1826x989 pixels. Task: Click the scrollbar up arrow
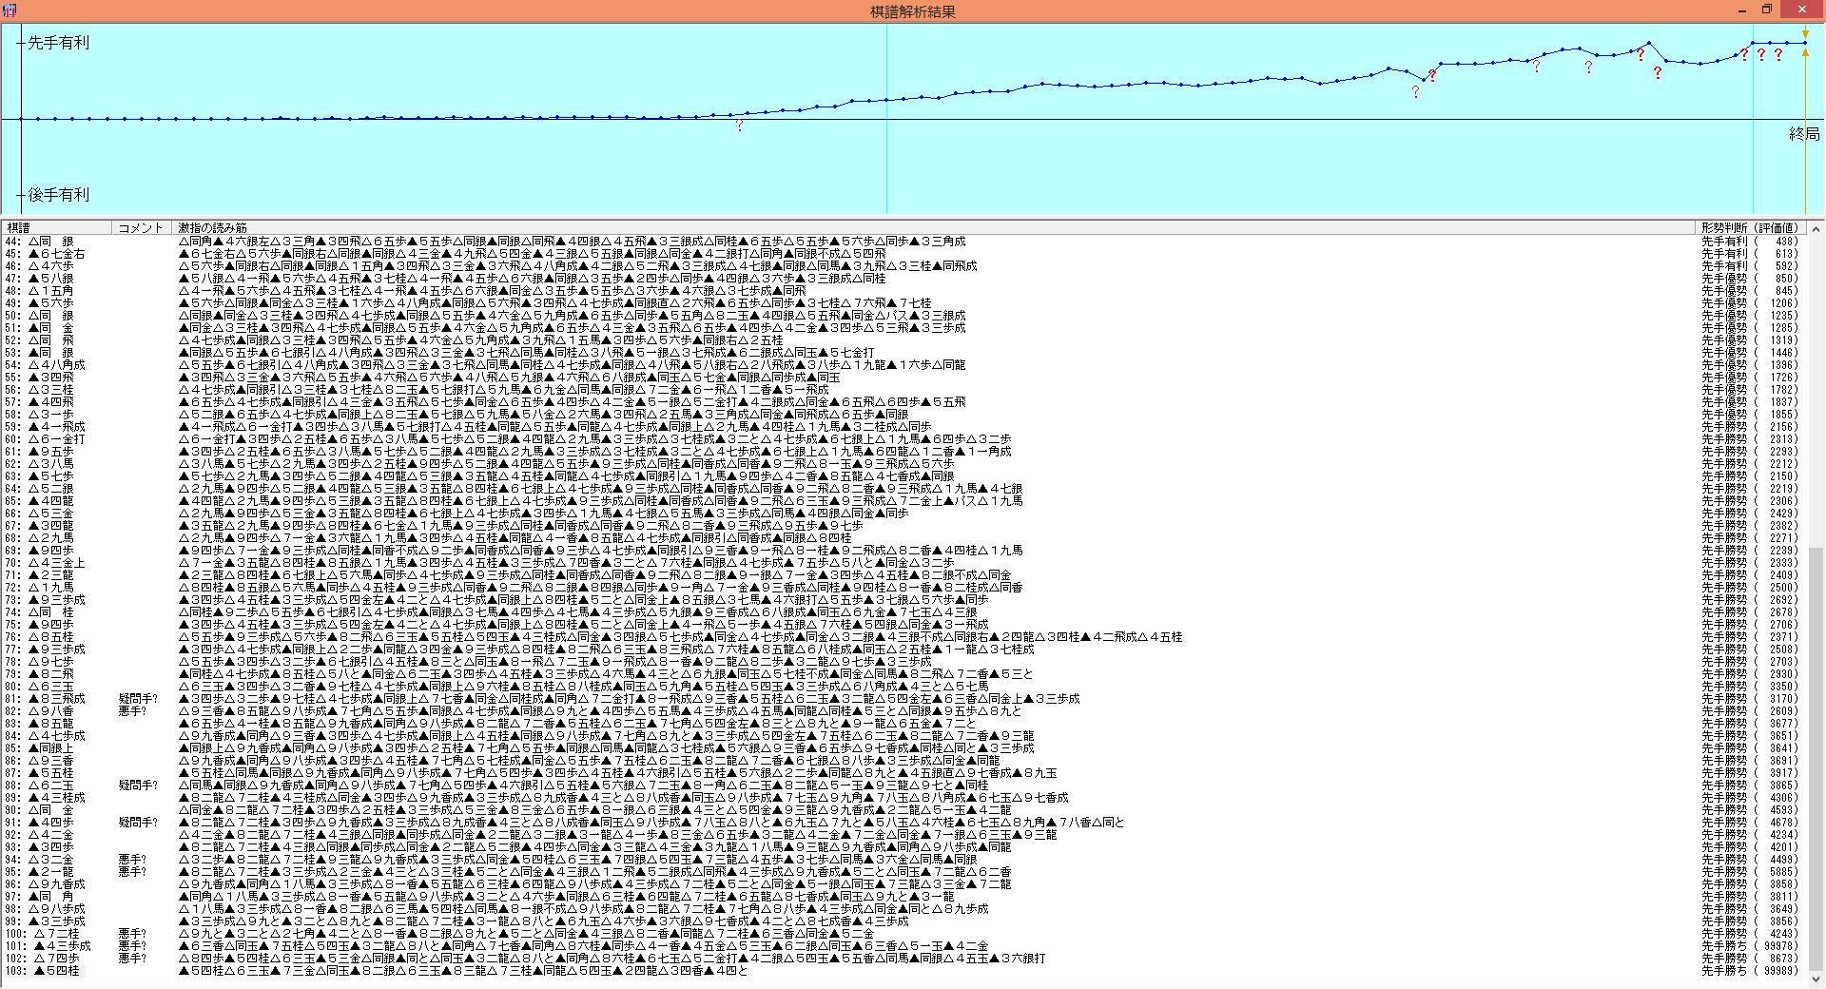pyautogui.click(x=1816, y=229)
